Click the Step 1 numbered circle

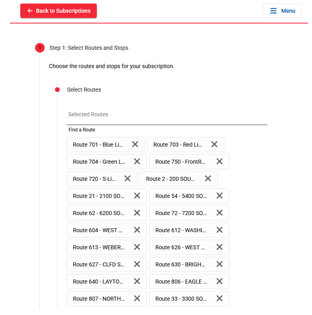point(40,48)
